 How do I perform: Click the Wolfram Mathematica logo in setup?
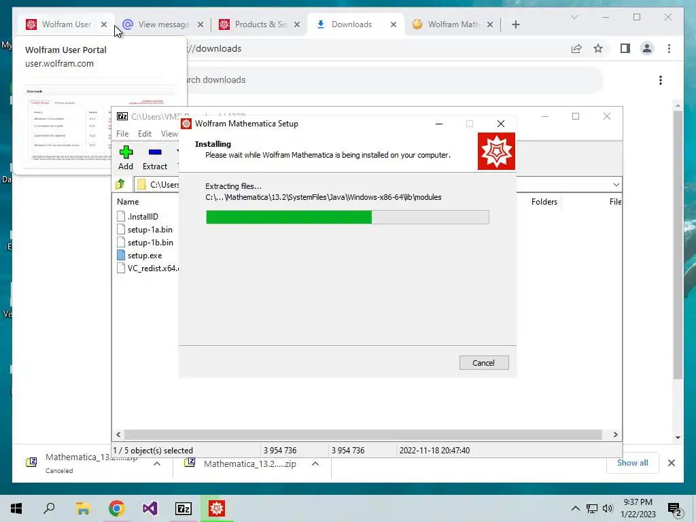496,151
